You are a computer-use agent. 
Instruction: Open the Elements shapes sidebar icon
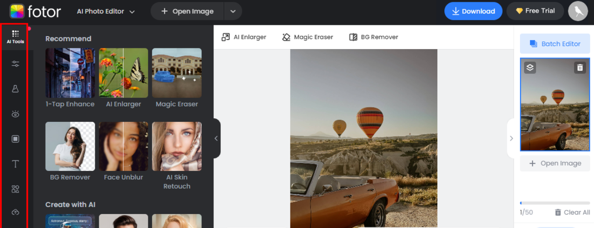coord(15,189)
